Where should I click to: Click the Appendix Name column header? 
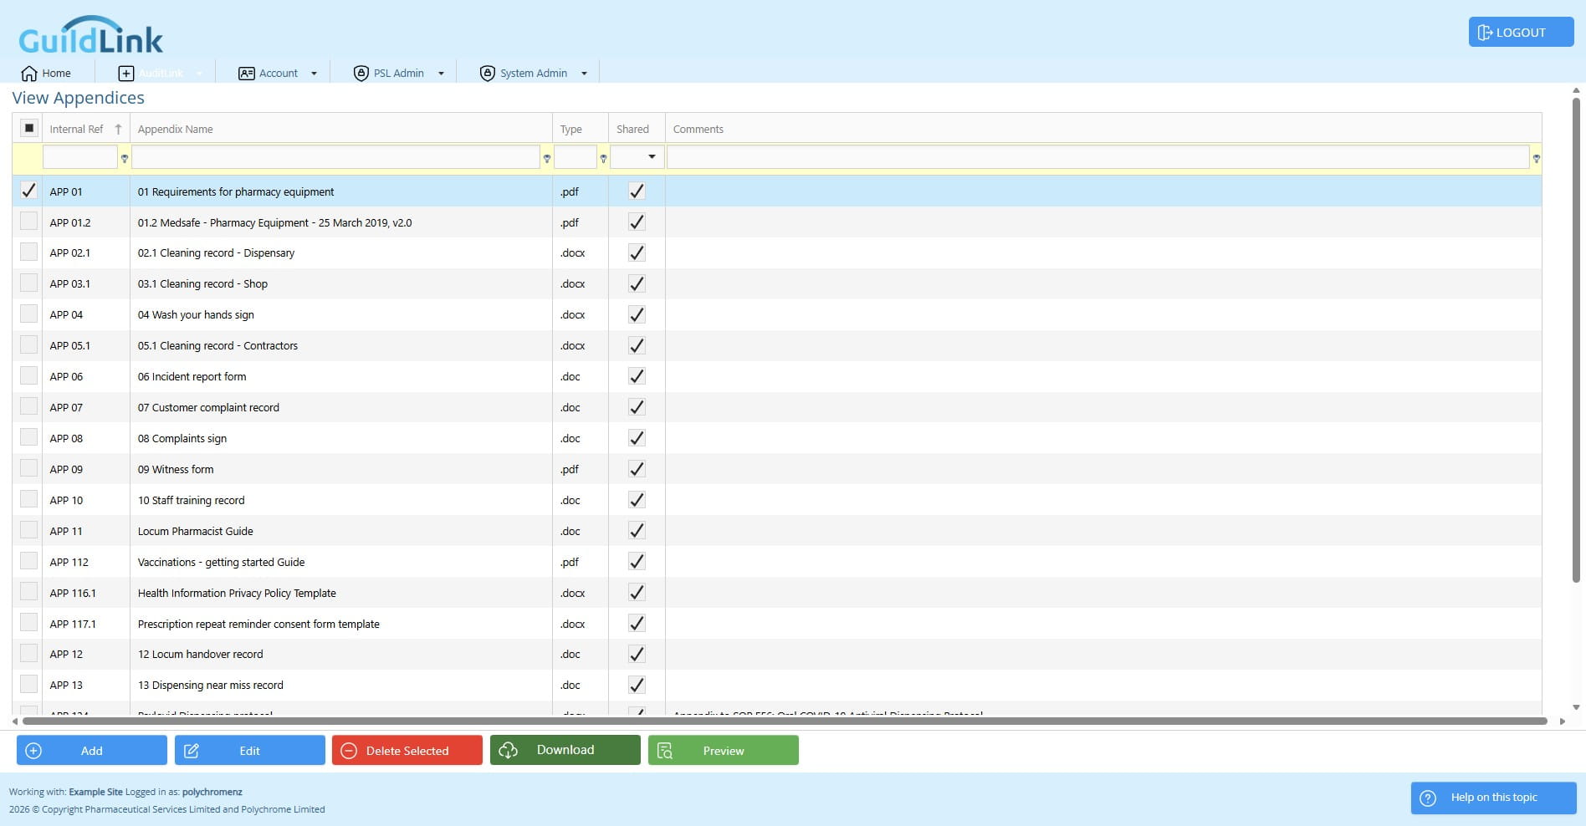click(x=341, y=129)
